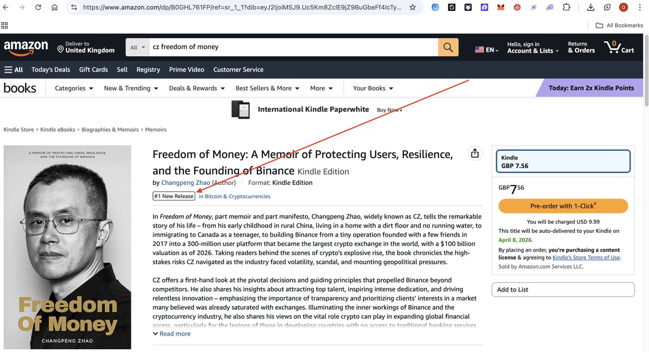Expand the Best Sellers & More dropdown
Screen dimensions: 649x352
point(268,88)
